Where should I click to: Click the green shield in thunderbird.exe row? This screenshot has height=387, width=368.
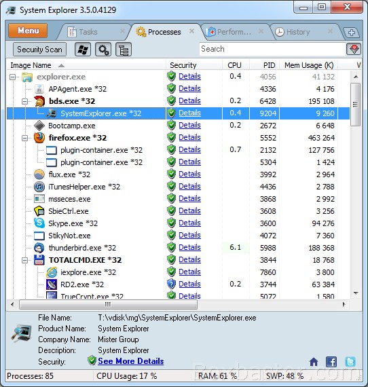tap(171, 247)
